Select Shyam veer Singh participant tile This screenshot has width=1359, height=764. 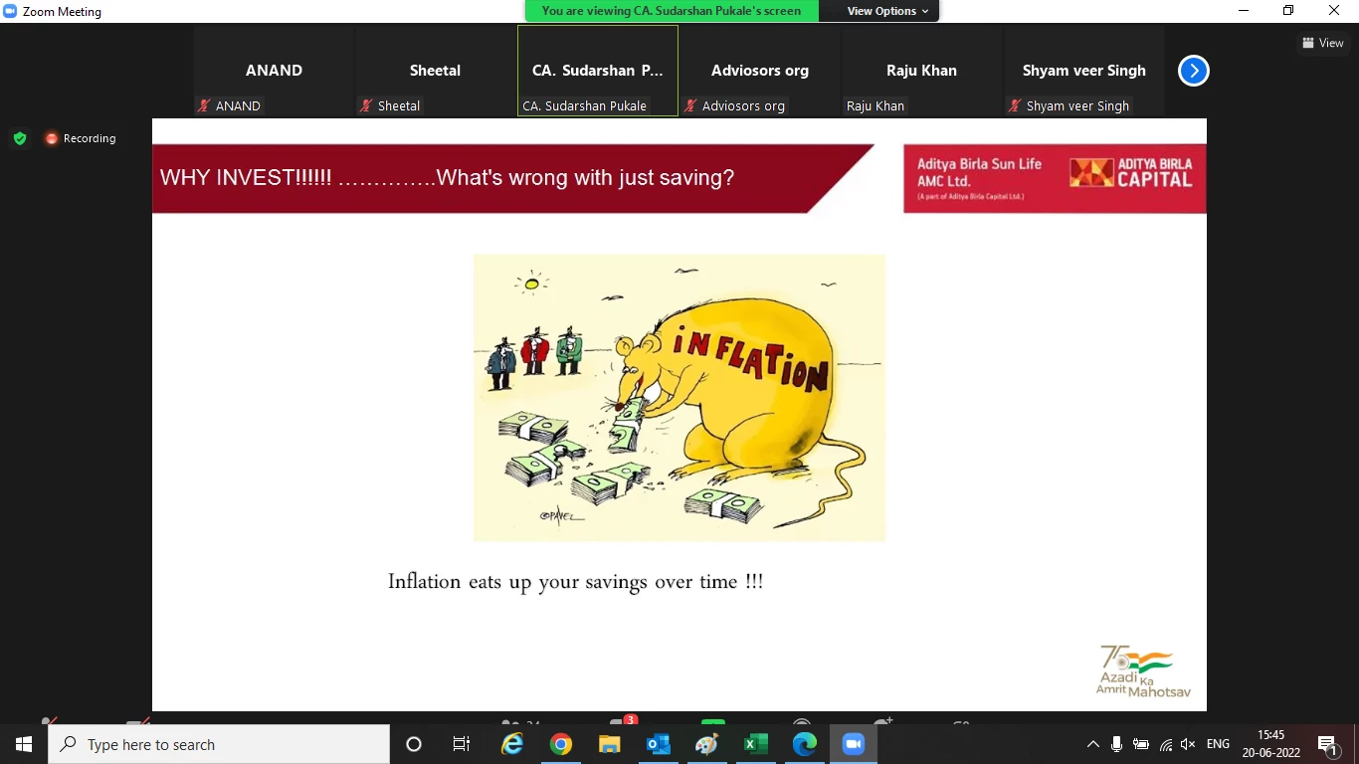(x=1083, y=71)
